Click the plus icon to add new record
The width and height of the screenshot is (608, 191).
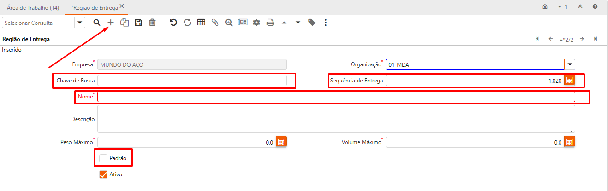[x=111, y=23]
